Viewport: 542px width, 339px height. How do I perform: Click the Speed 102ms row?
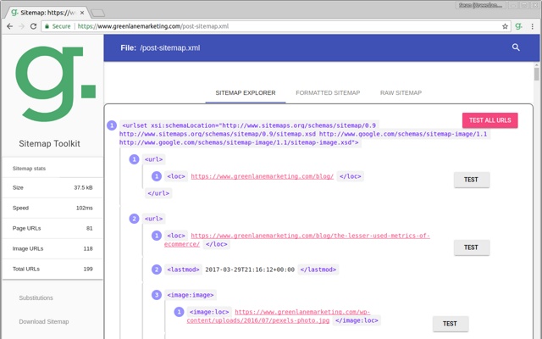click(53, 208)
